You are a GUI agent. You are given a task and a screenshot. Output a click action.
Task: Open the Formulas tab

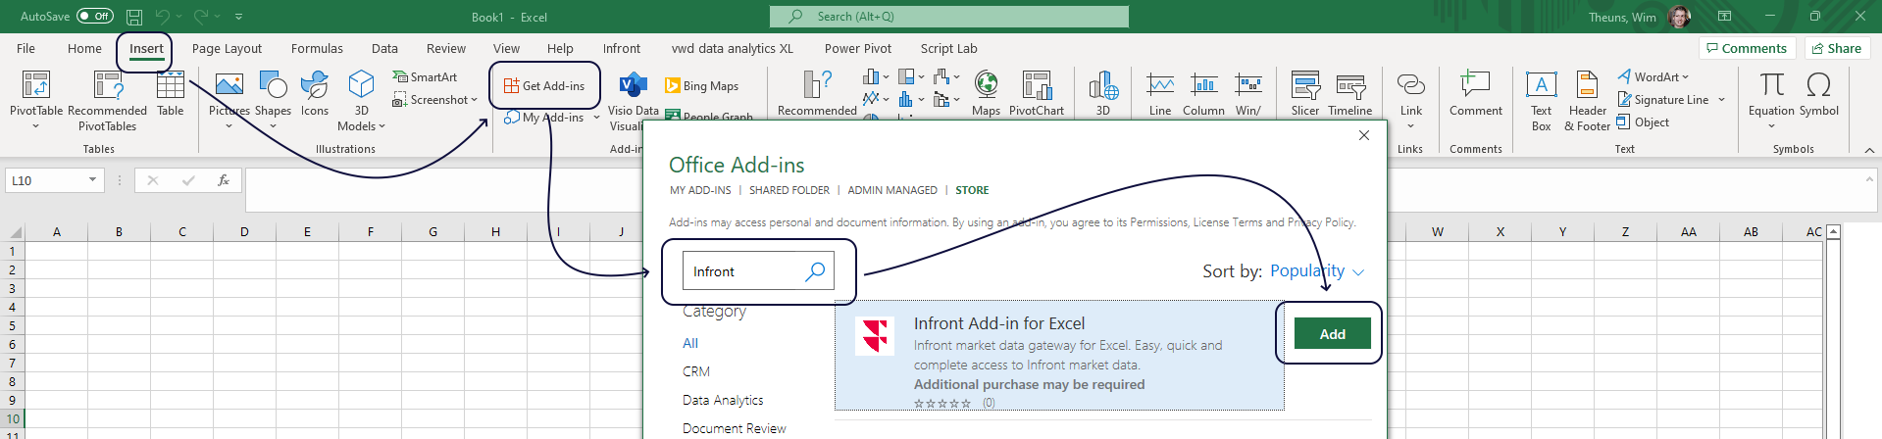coord(317,49)
